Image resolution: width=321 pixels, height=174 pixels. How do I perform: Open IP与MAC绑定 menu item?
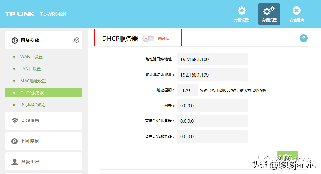33,105
